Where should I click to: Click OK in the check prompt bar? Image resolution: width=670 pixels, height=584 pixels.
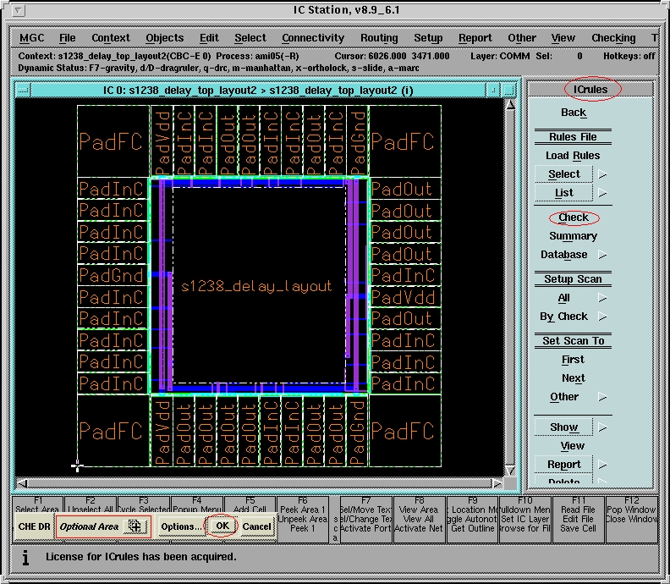[222, 526]
